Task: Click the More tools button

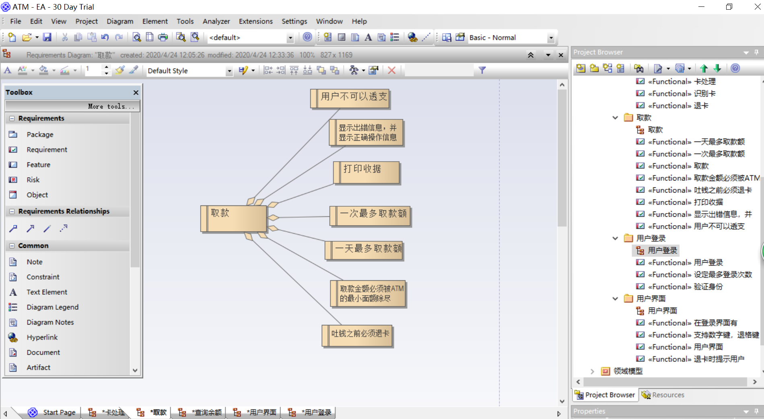Action: pyautogui.click(x=73, y=106)
